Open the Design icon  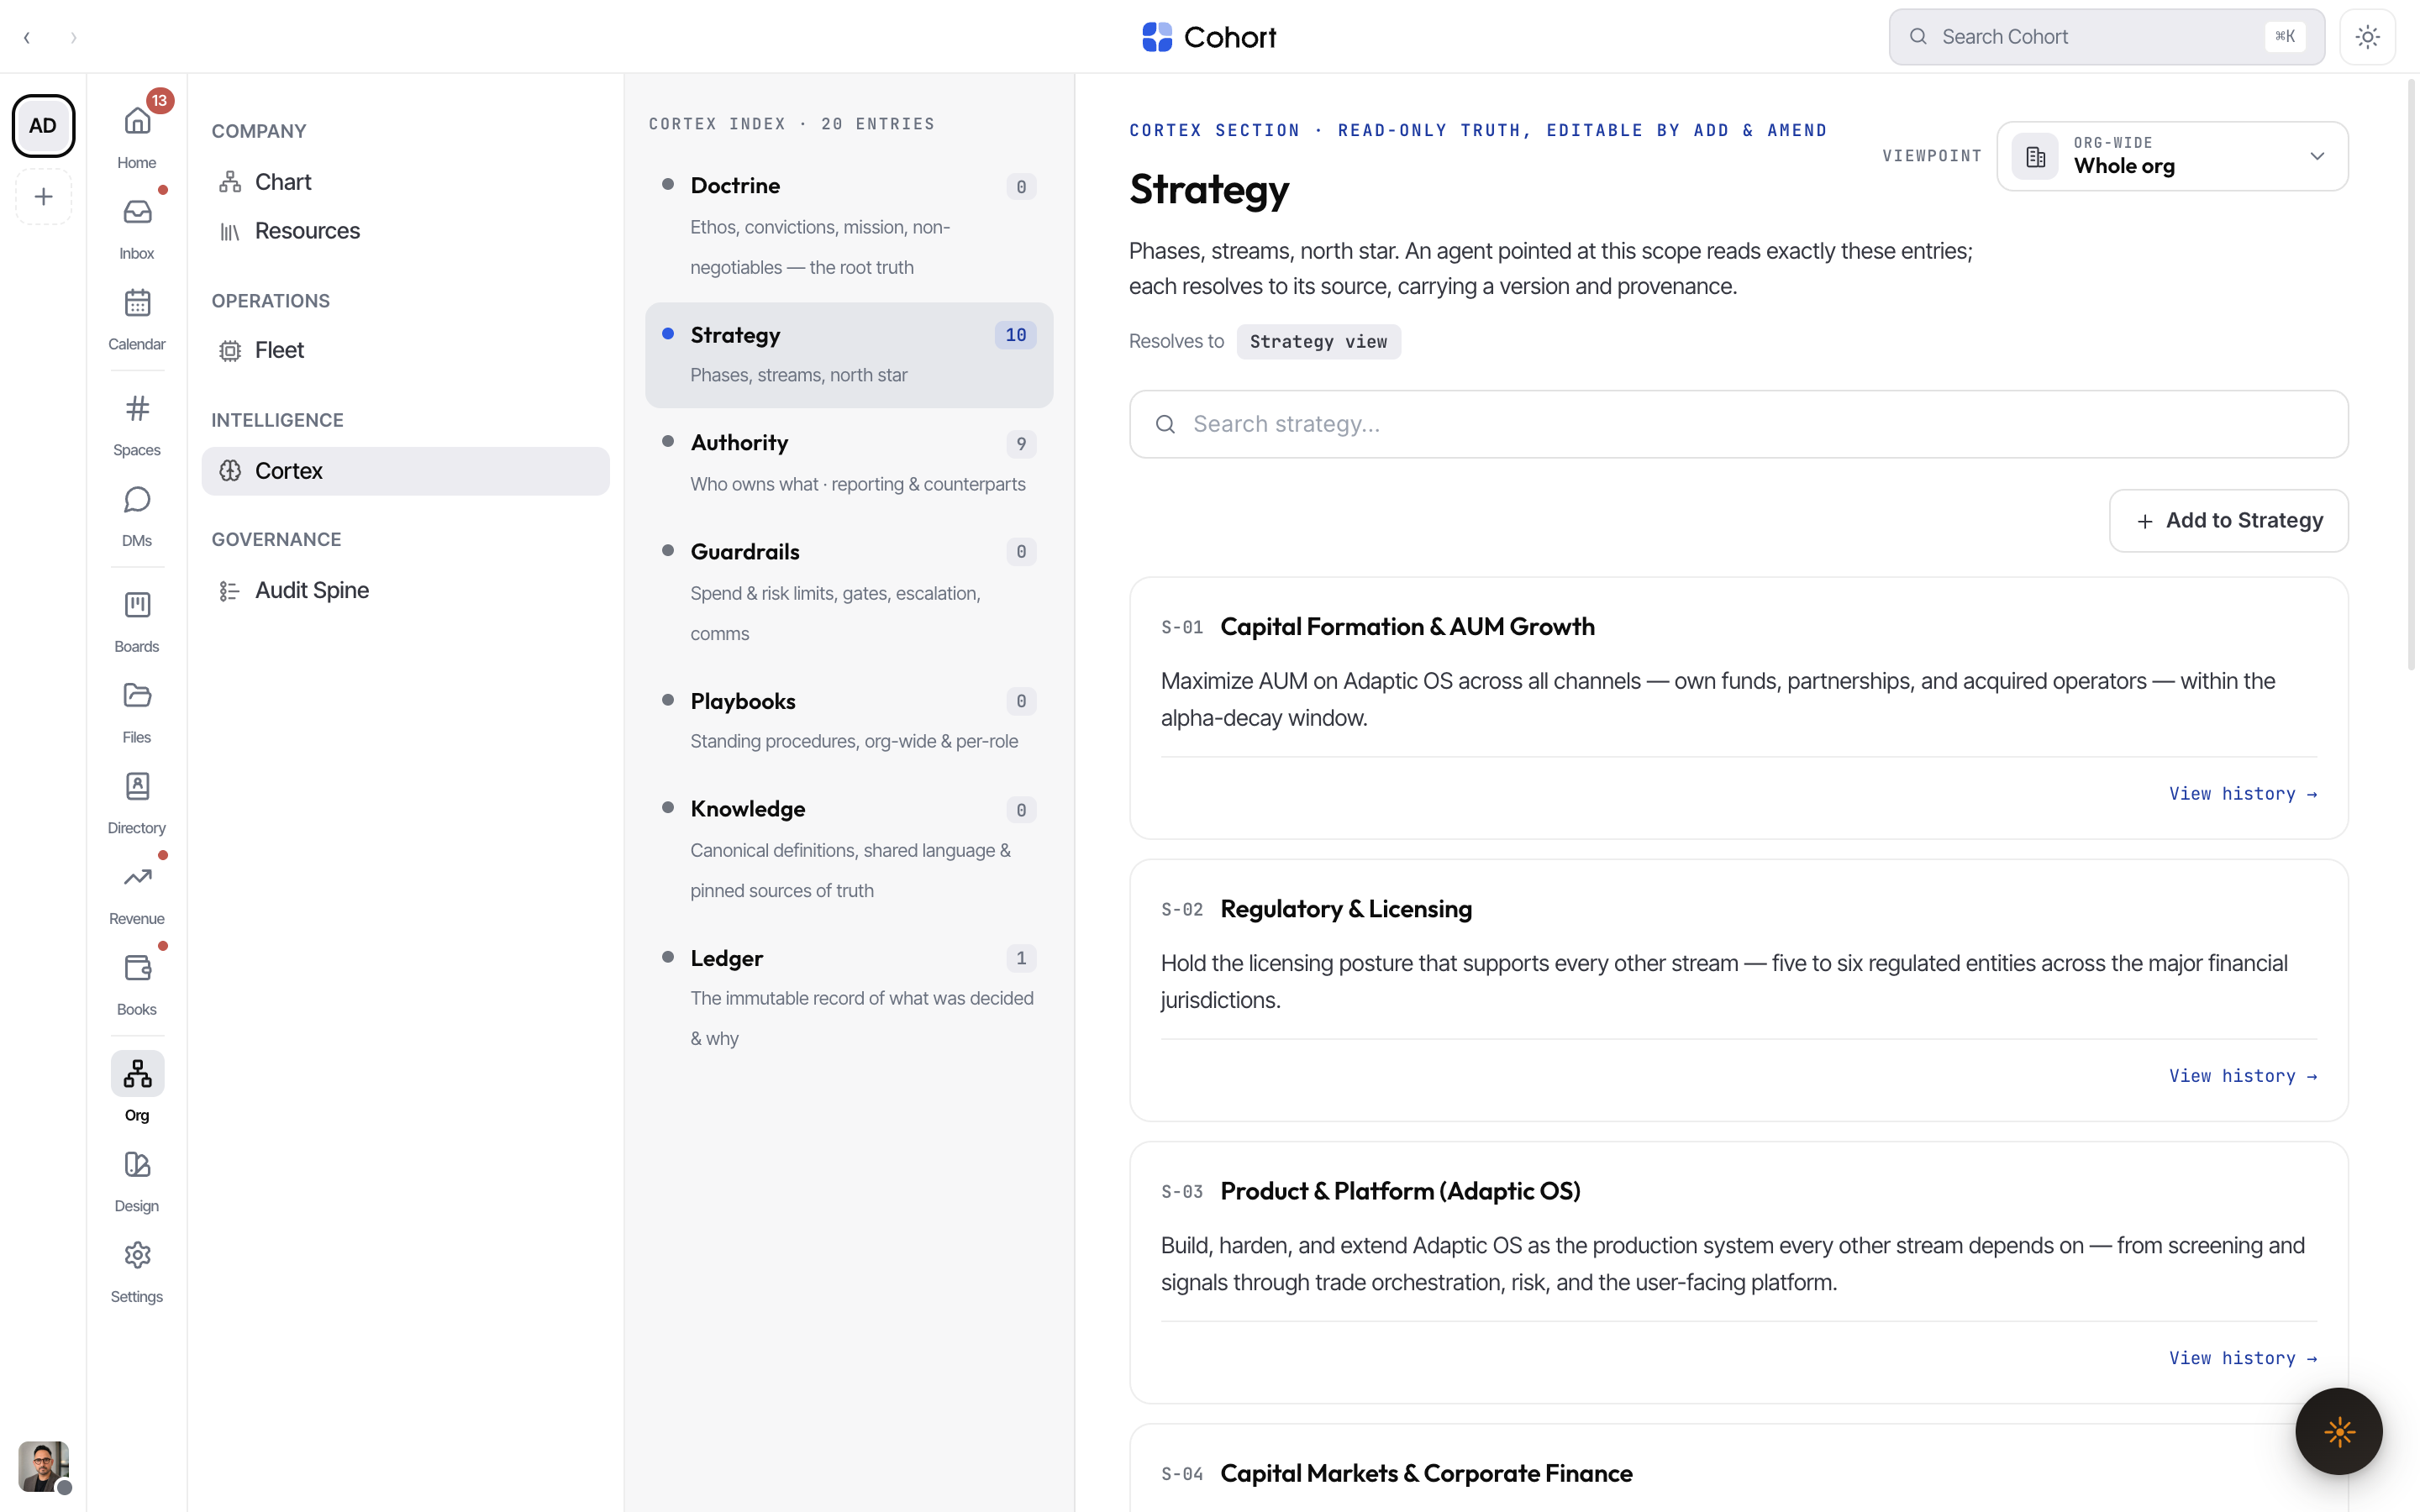137,1165
